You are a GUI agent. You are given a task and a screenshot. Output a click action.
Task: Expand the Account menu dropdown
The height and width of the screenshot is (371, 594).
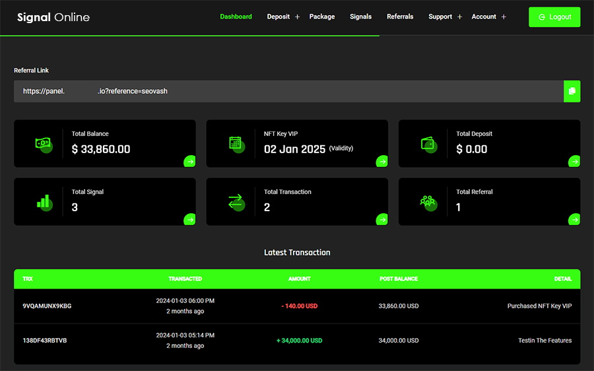(x=504, y=17)
